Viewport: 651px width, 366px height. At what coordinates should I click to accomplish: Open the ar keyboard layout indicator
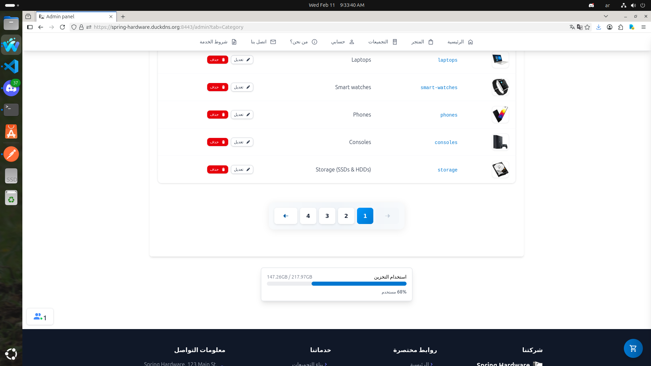click(607, 5)
